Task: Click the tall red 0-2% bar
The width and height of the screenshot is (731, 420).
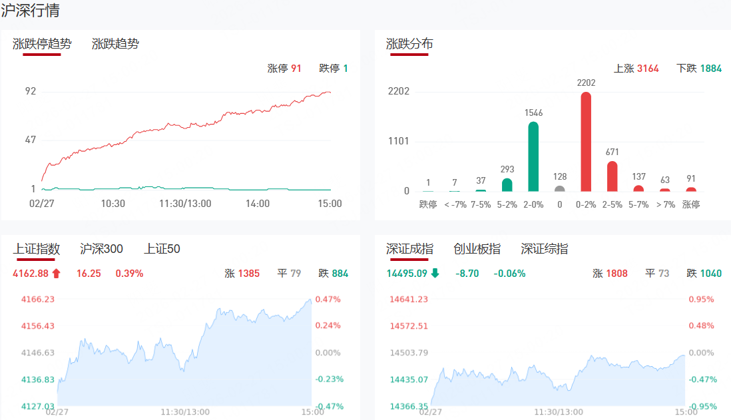Action: coord(586,142)
